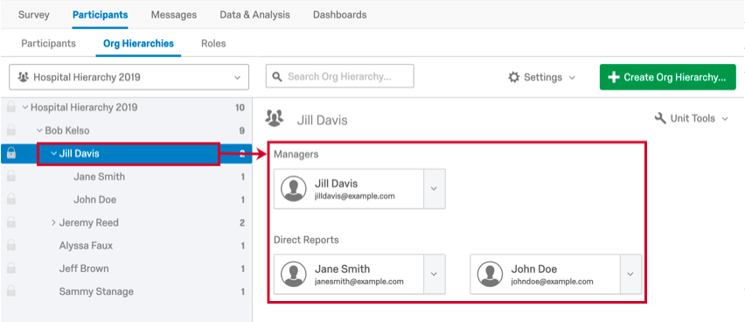Click johndoe@example.com email text

pos(552,282)
